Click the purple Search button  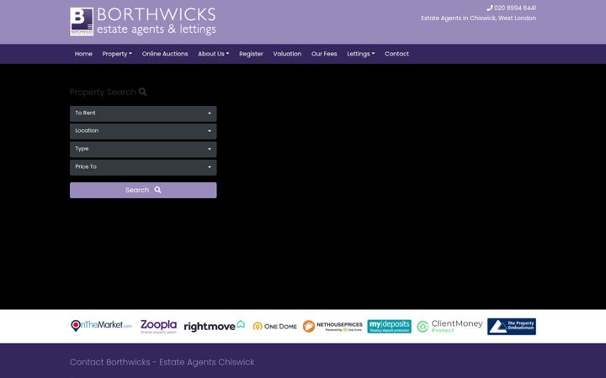pyautogui.click(x=143, y=190)
